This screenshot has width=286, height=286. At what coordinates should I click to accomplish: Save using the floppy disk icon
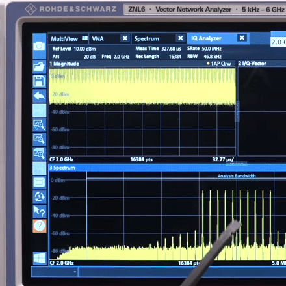(39, 81)
